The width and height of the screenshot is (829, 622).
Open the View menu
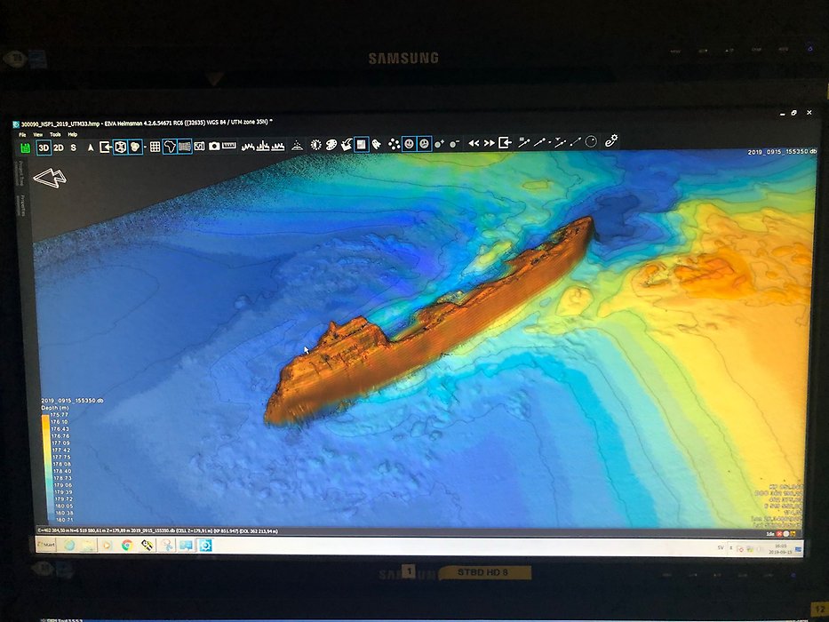38,135
